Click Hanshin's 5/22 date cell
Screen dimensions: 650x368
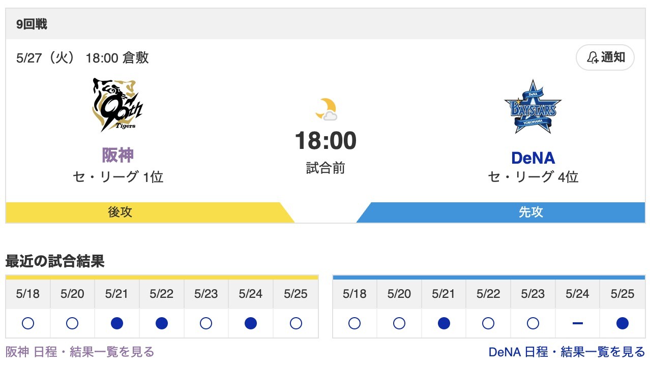(x=162, y=294)
